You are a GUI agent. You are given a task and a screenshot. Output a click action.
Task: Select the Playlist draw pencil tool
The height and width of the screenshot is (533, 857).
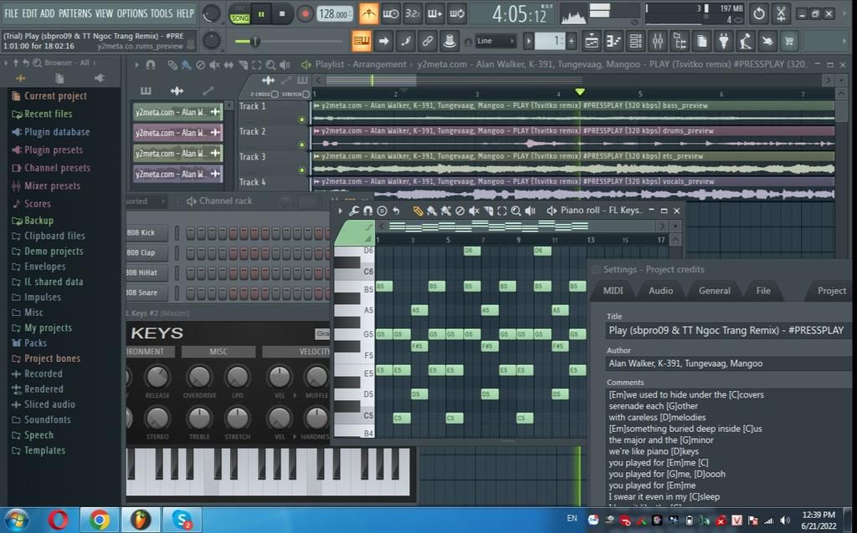(172, 65)
